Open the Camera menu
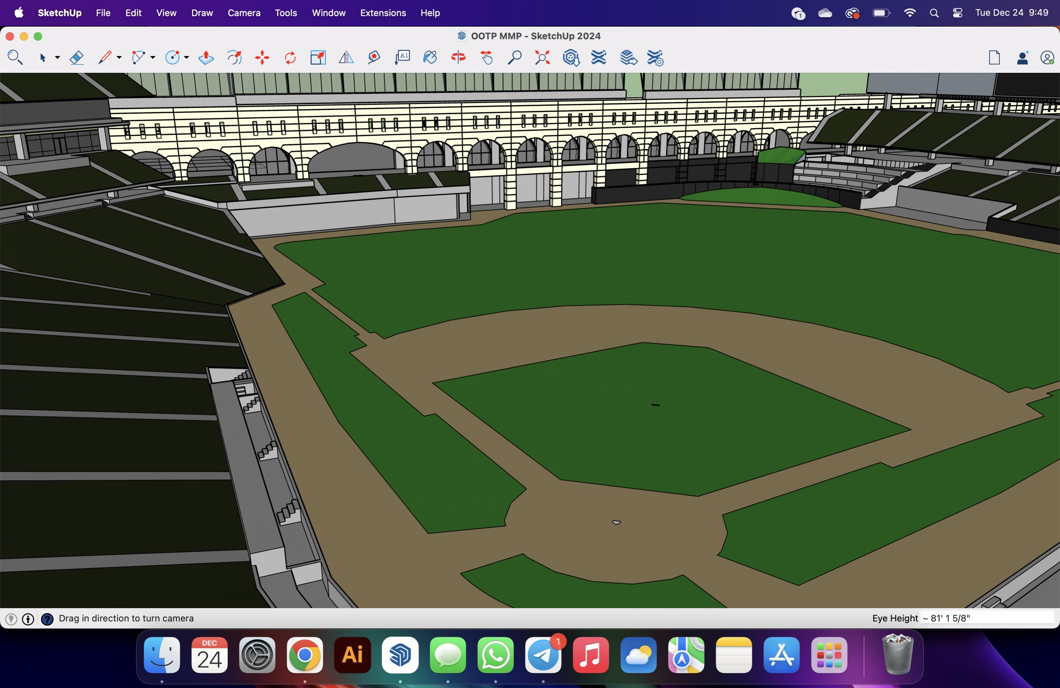Viewport: 1060px width, 688px height. click(x=244, y=13)
